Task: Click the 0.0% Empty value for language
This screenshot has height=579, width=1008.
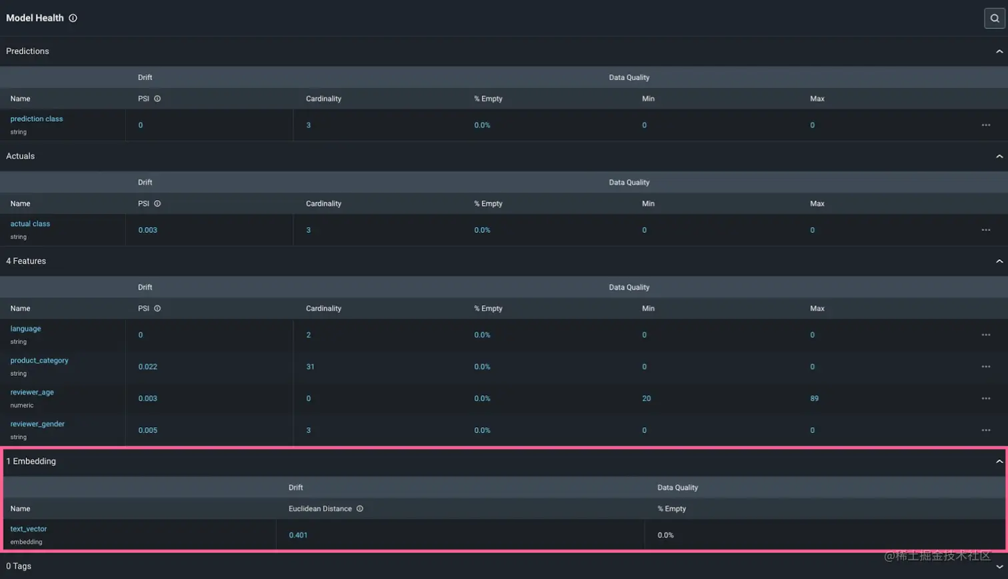Action: pyautogui.click(x=482, y=335)
